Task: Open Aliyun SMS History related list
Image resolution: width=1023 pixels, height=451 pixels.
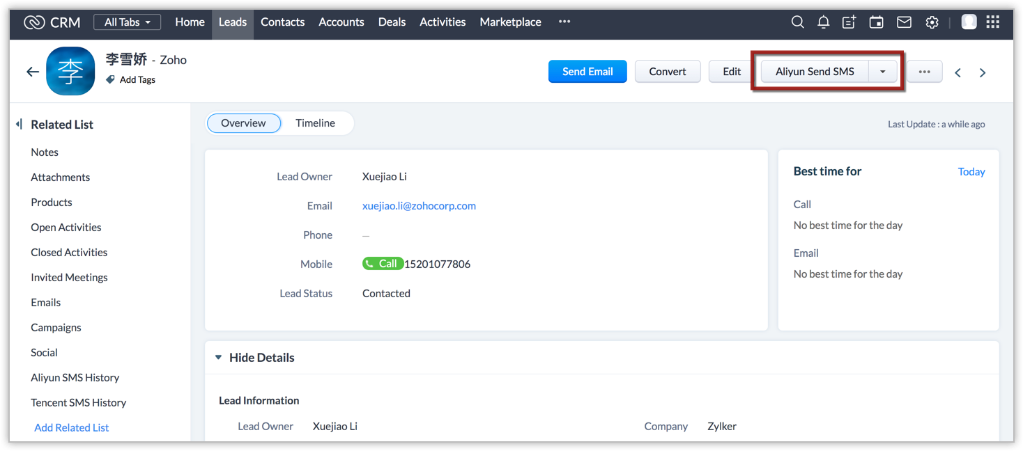Action: pos(75,378)
